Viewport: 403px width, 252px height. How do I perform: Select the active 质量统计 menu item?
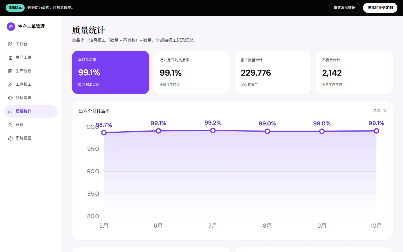tap(31, 111)
